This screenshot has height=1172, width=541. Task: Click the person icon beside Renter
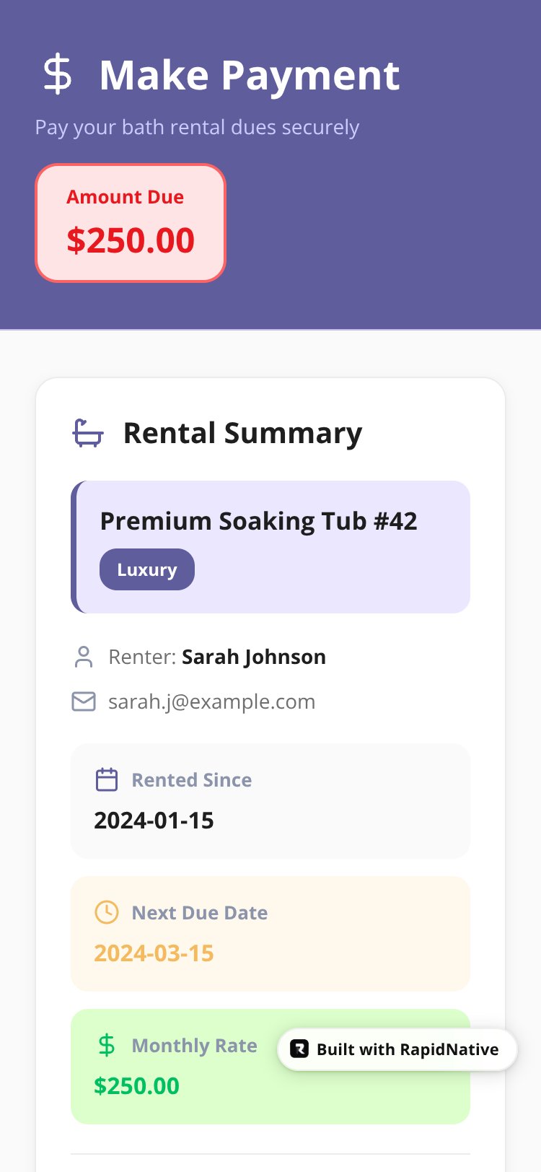pos(84,657)
